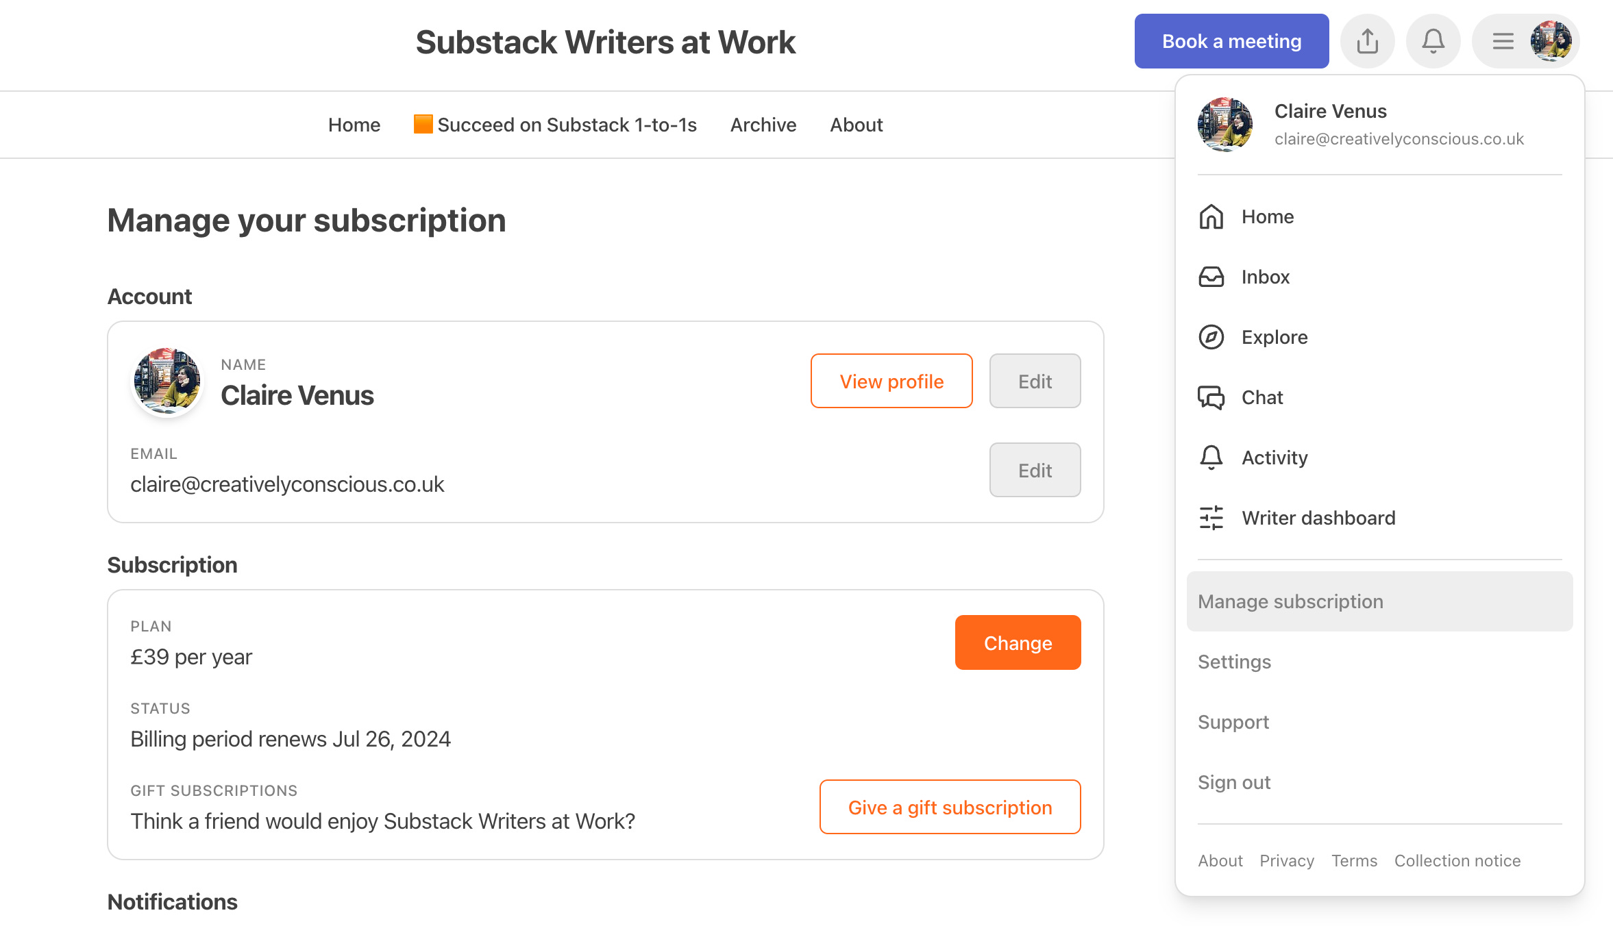This screenshot has width=1613, height=926.
Task: Click the notification bell icon in the header
Action: (x=1433, y=40)
